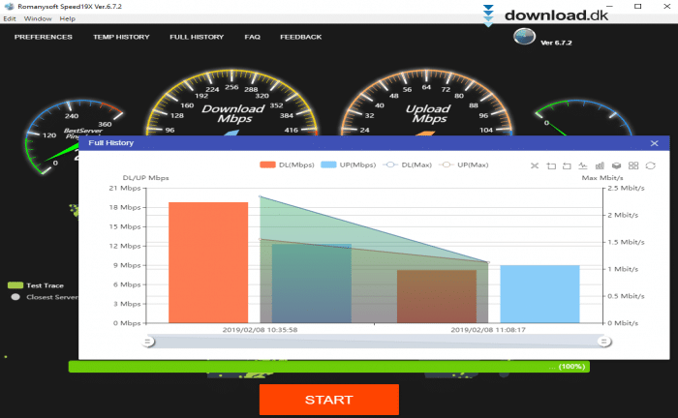Open the FEEDBACK link
The width and height of the screenshot is (678, 418).
[x=300, y=37]
